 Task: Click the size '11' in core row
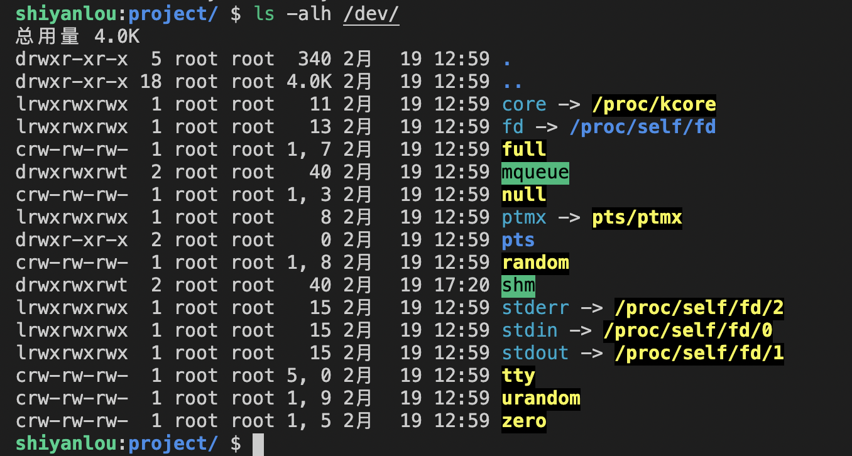click(x=320, y=104)
